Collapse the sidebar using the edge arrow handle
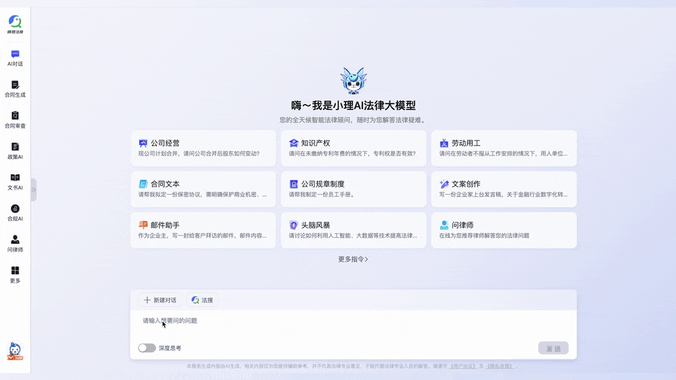The height and width of the screenshot is (380, 676). click(34, 190)
